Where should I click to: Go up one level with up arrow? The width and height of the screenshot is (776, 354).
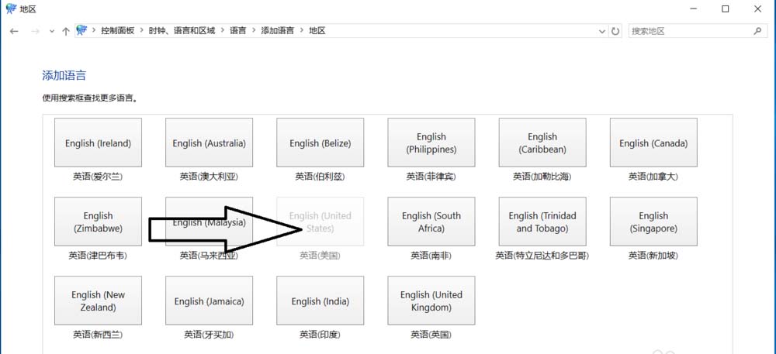click(x=65, y=31)
